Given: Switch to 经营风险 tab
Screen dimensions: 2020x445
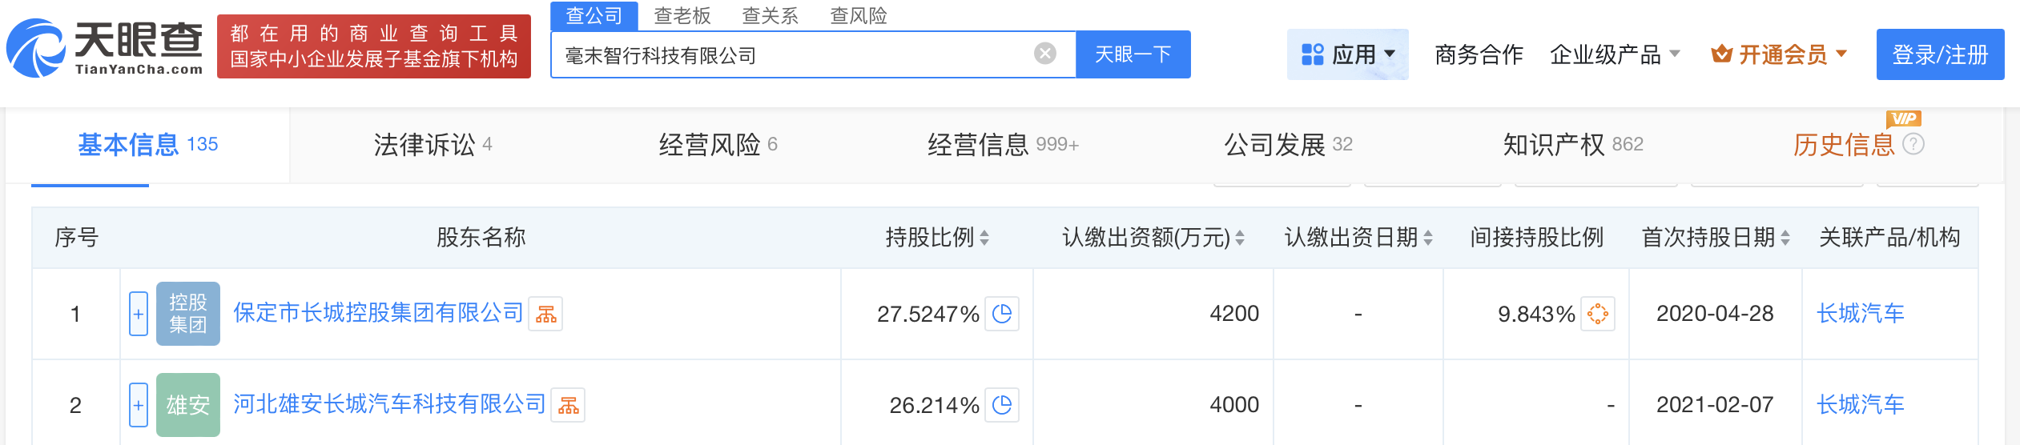Looking at the screenshot, I should pos(718,145).
